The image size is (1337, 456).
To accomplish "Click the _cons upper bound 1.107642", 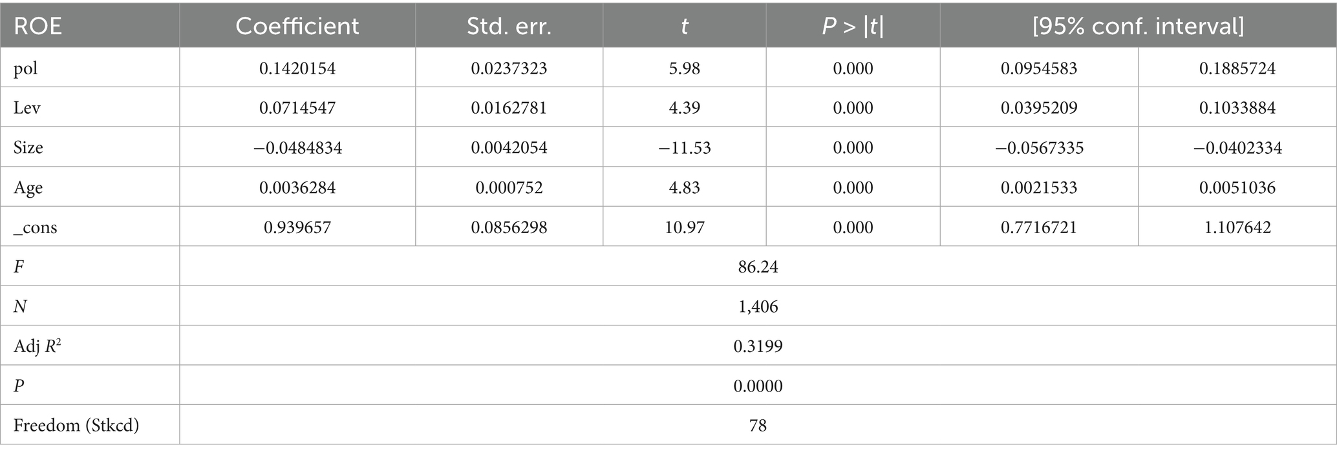I will pos(1237,227).
